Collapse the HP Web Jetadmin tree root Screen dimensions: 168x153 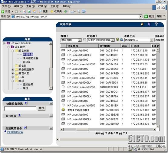coord(5,43)
